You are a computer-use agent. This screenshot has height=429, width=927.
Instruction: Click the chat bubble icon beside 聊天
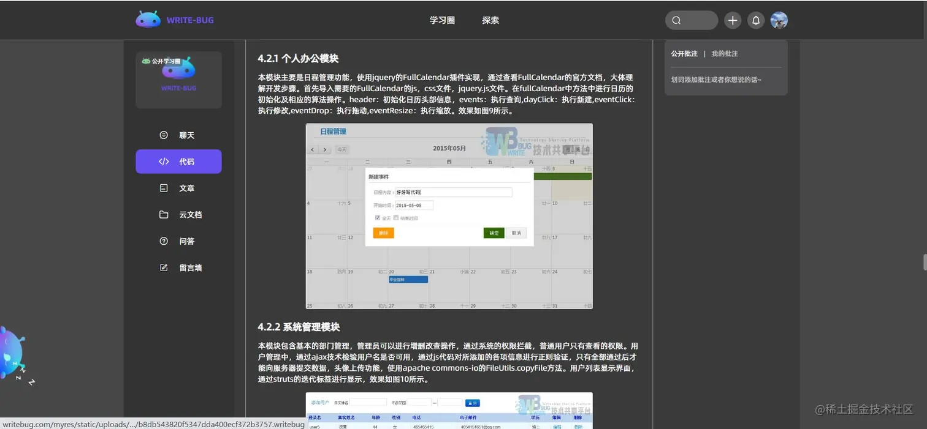(164, 135)
